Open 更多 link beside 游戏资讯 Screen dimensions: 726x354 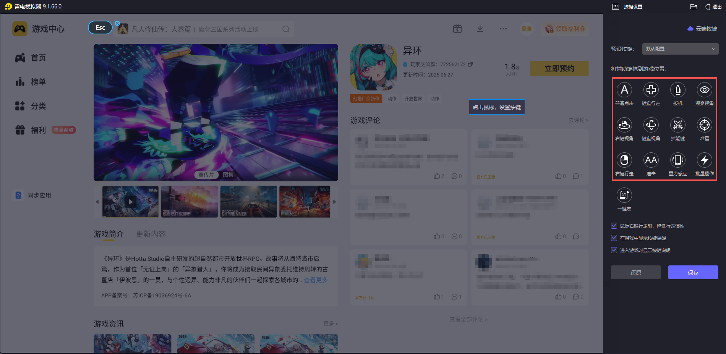click(331, 323)
